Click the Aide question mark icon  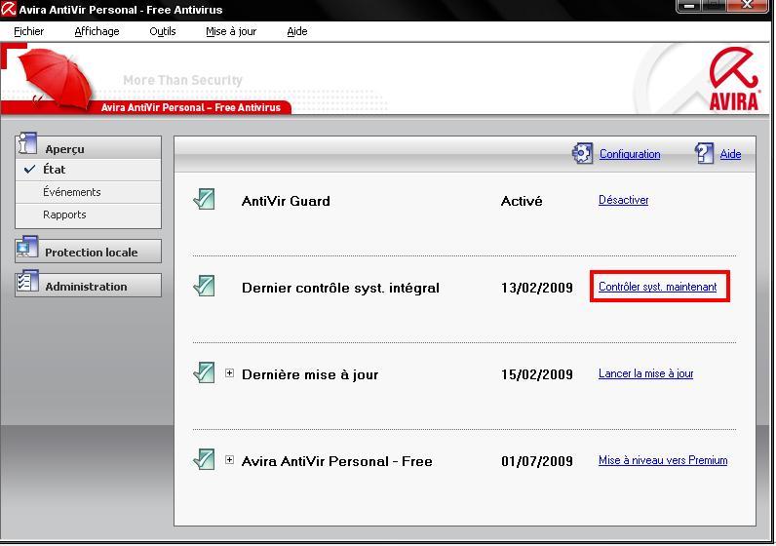(704, 153)
